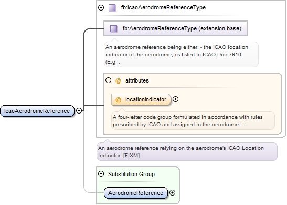Click the @ icon inside locationIndicator
287x205 pixels.
coord(118,99)
